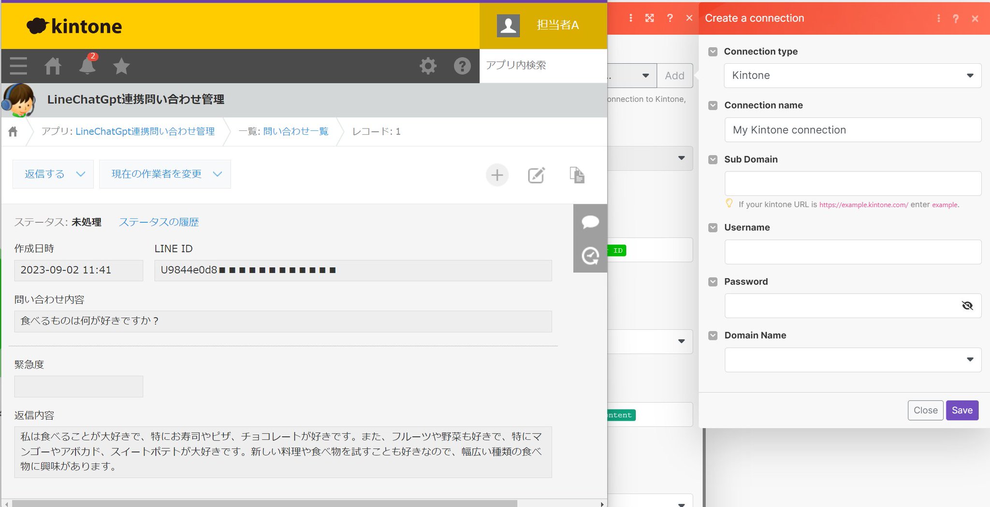Click the green ntent tag in module panel
The width and height of the screenshot is (990, 507).
pyautogui.click(x=621, y=415)
